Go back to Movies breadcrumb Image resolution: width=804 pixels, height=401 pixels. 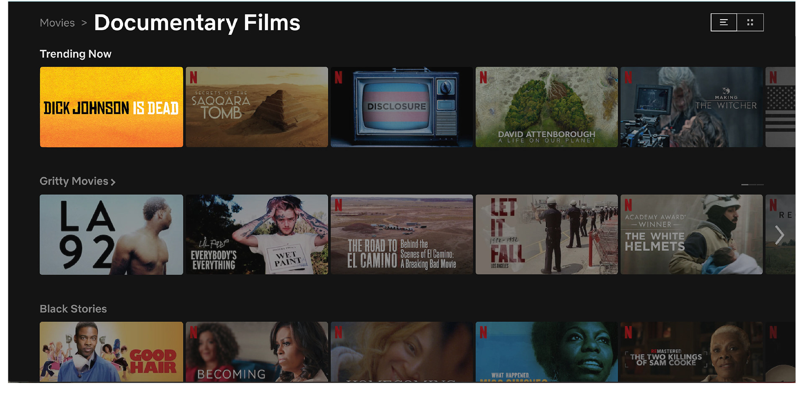coord(57,23)
